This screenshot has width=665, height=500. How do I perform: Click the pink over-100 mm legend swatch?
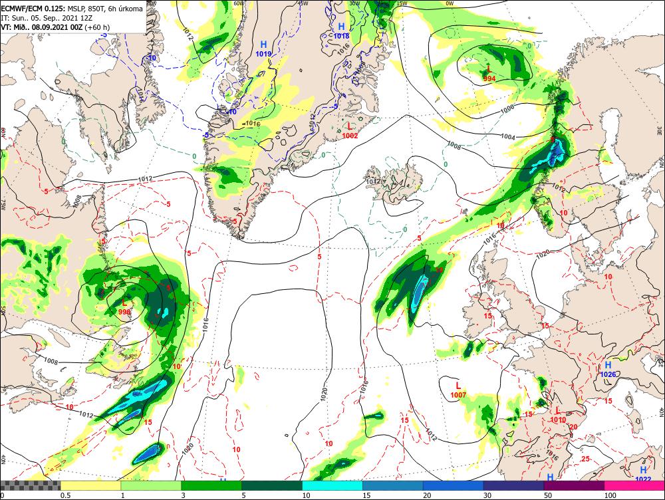[x=634, y=485]
